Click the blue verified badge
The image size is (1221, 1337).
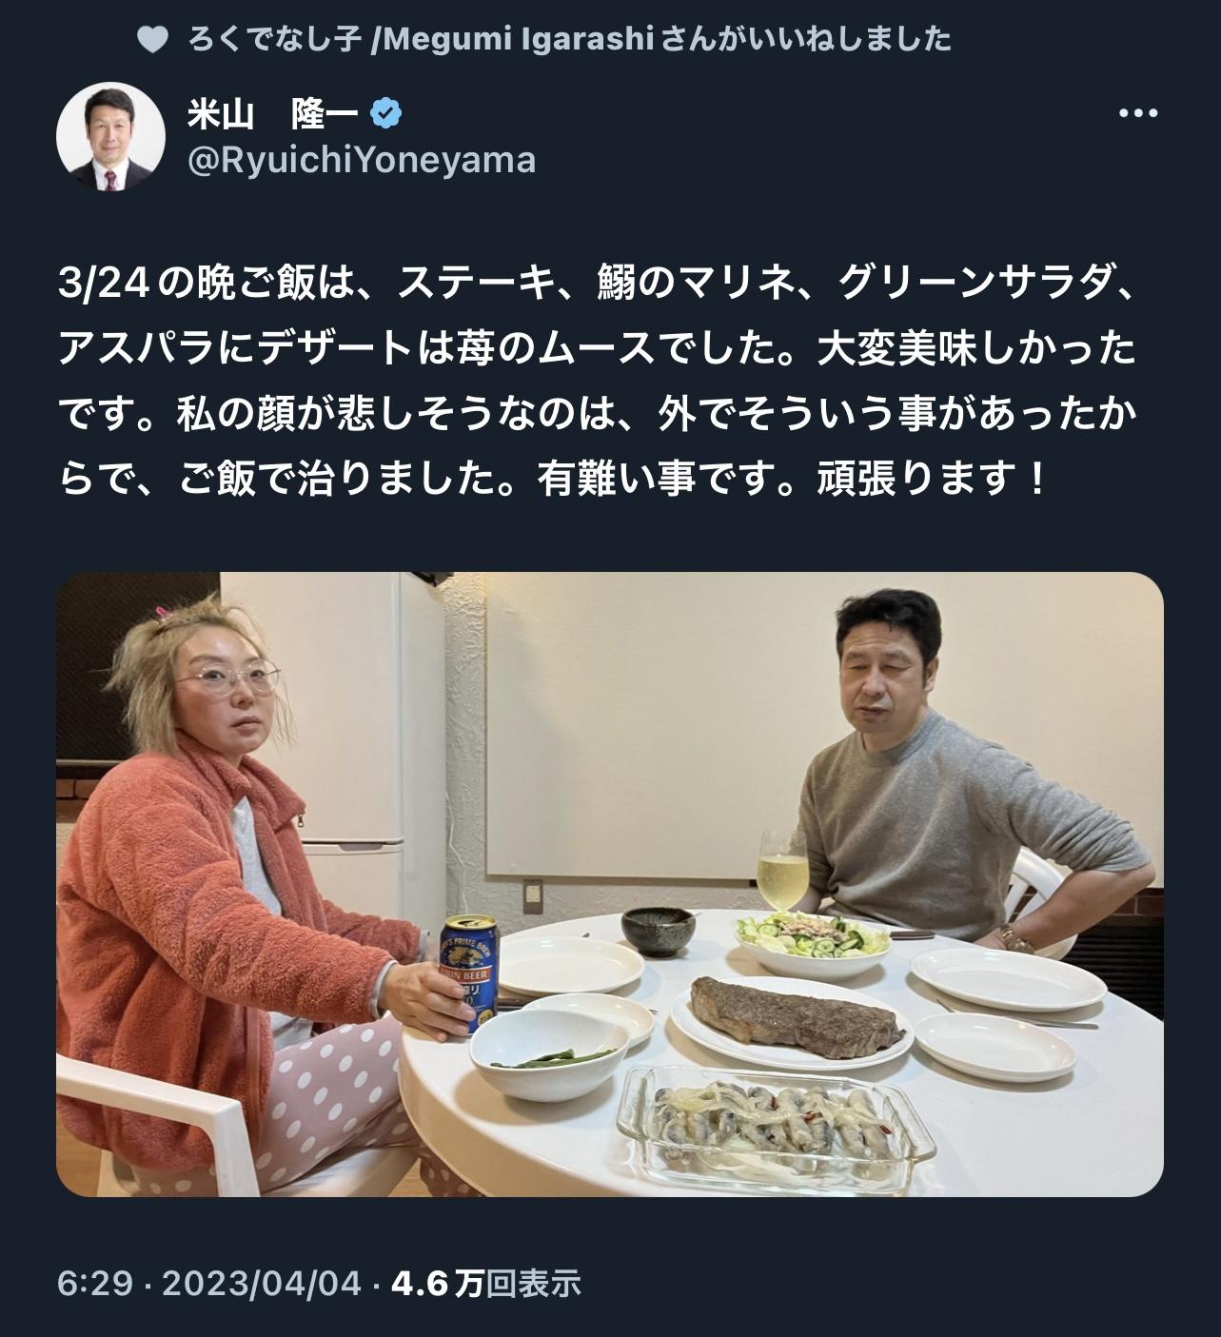(x=385, y=115)
